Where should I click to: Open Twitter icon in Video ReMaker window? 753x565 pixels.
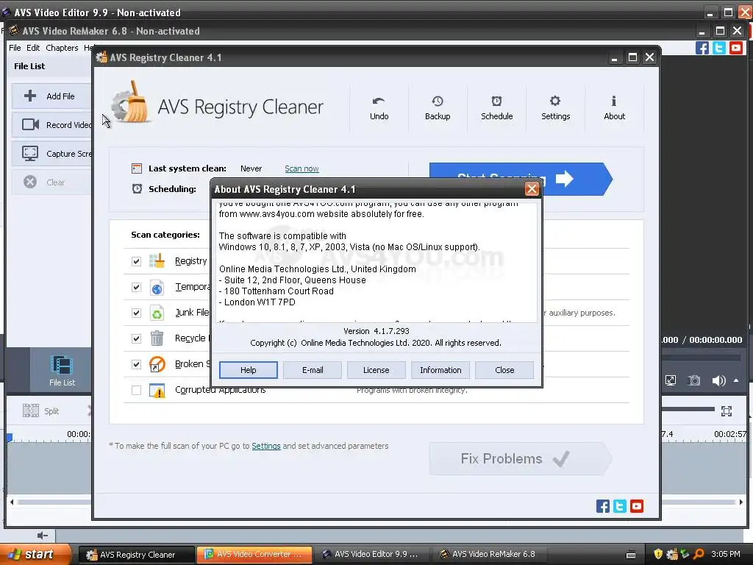pos(719,48)
